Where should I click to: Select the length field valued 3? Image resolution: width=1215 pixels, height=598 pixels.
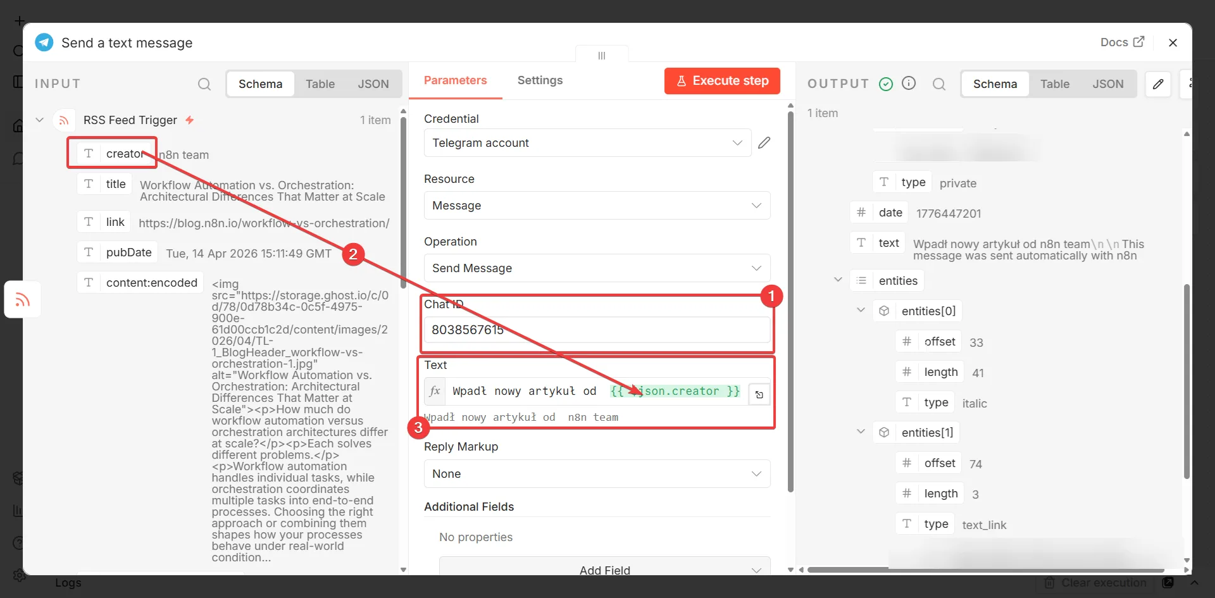click(x=930, y=494)
